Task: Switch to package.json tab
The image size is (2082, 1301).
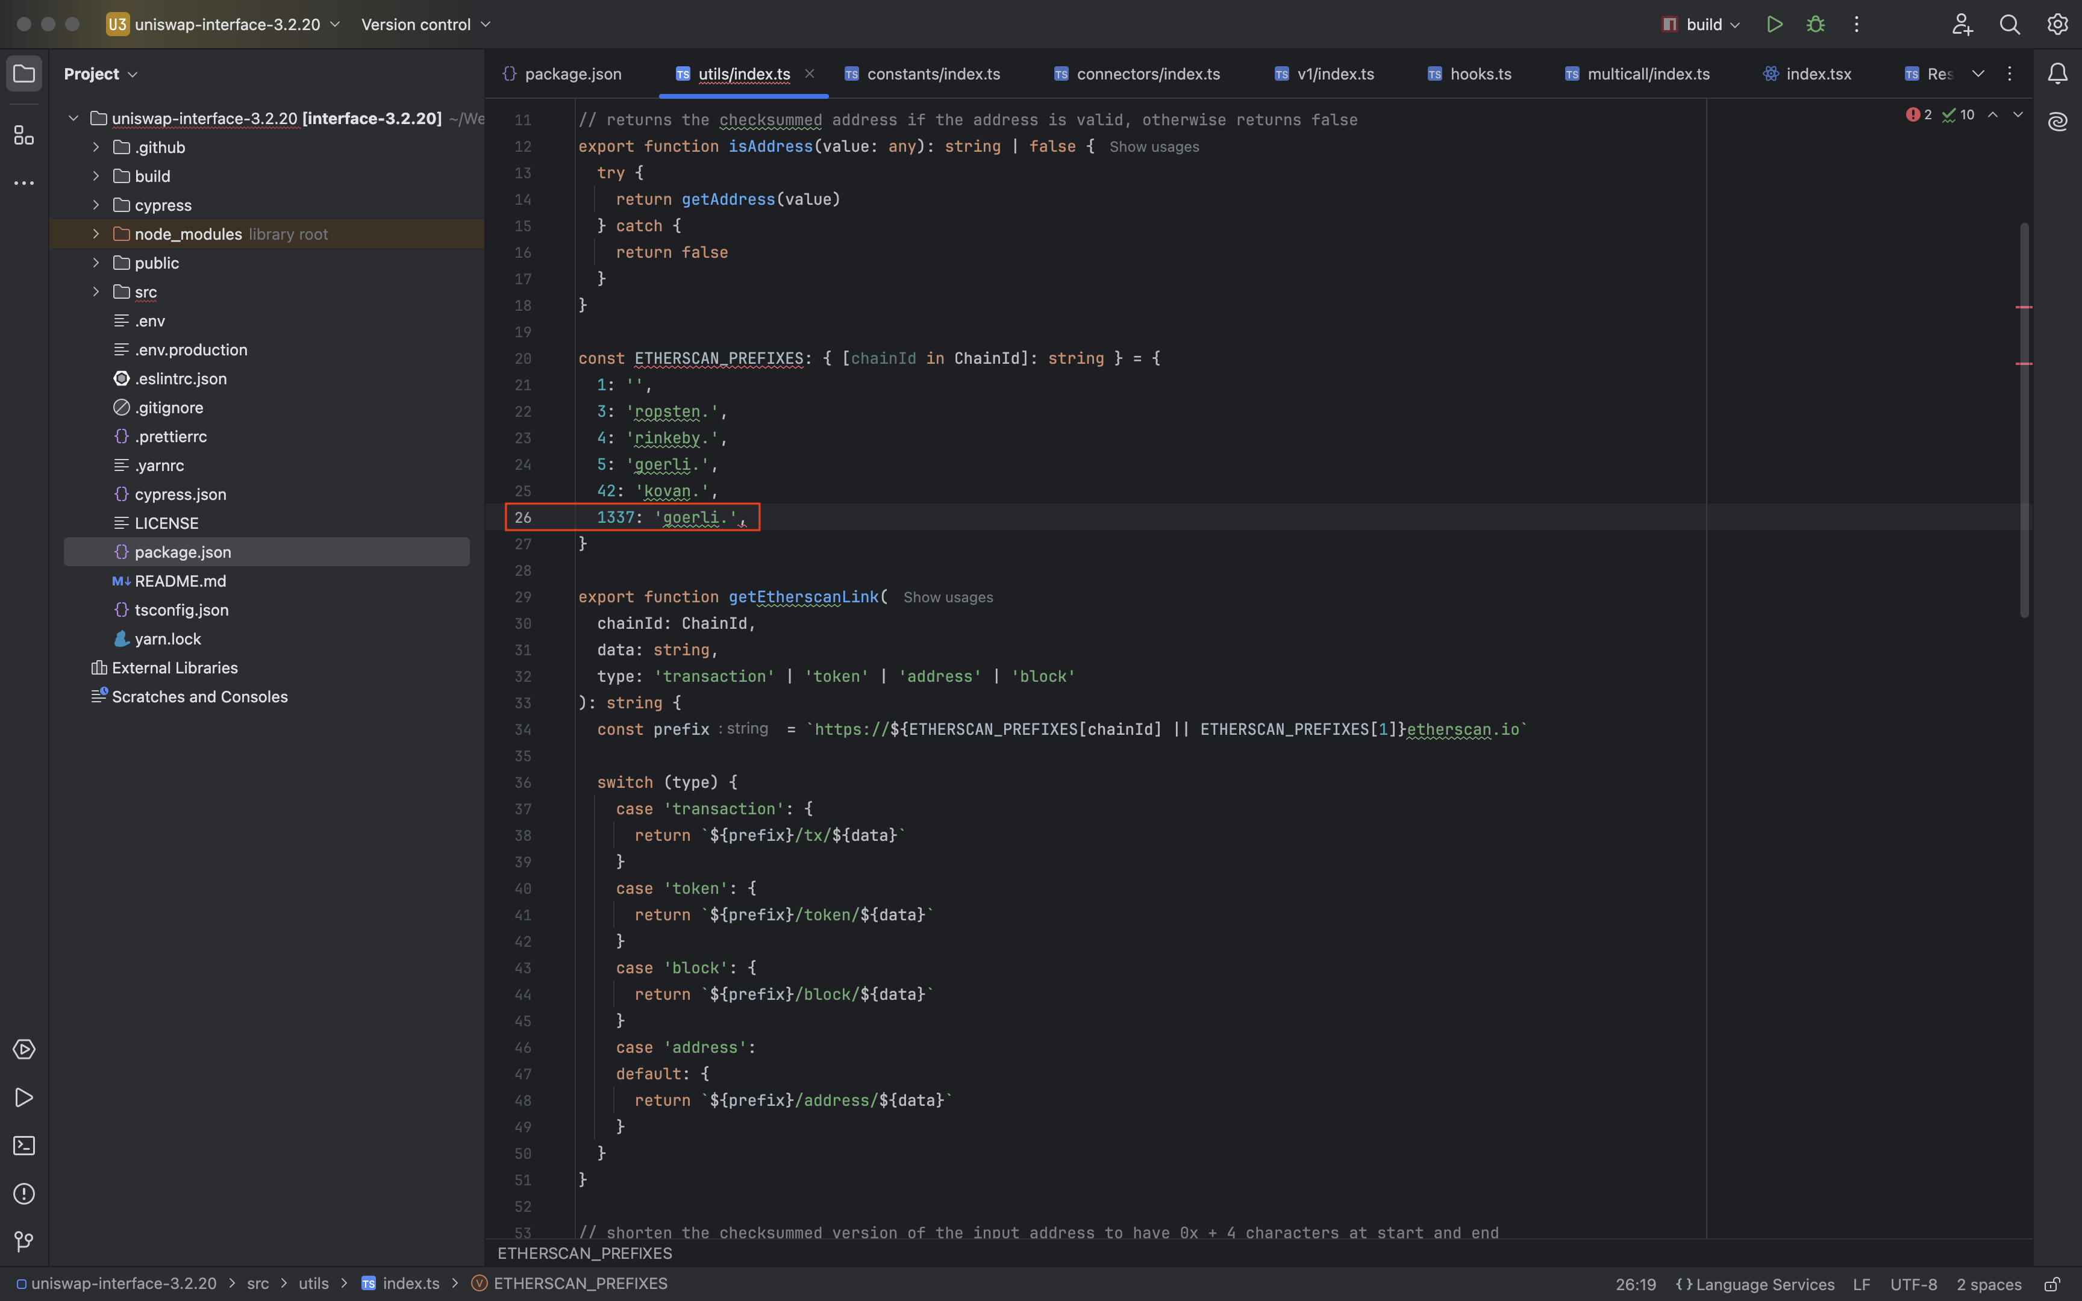Action: [x=563, y=74]
